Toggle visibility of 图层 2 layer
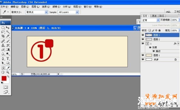 coord(143,39)
